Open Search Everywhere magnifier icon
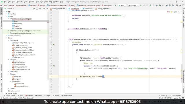The image size is (185, 104). tap(177, 5)
